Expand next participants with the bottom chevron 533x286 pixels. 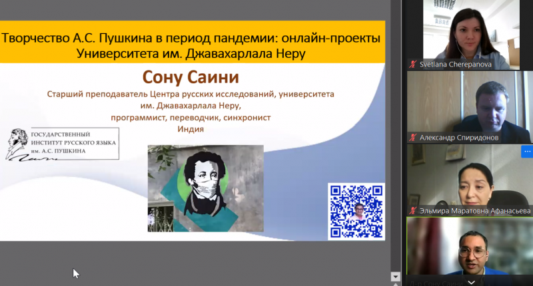[470, 281]
